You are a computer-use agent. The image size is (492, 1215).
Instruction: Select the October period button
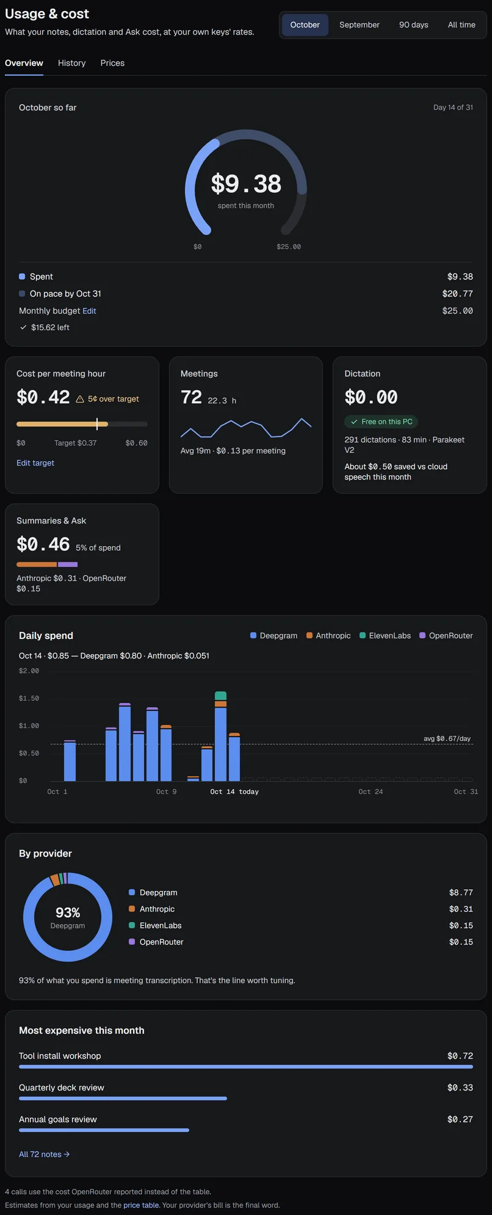(305, 25)
